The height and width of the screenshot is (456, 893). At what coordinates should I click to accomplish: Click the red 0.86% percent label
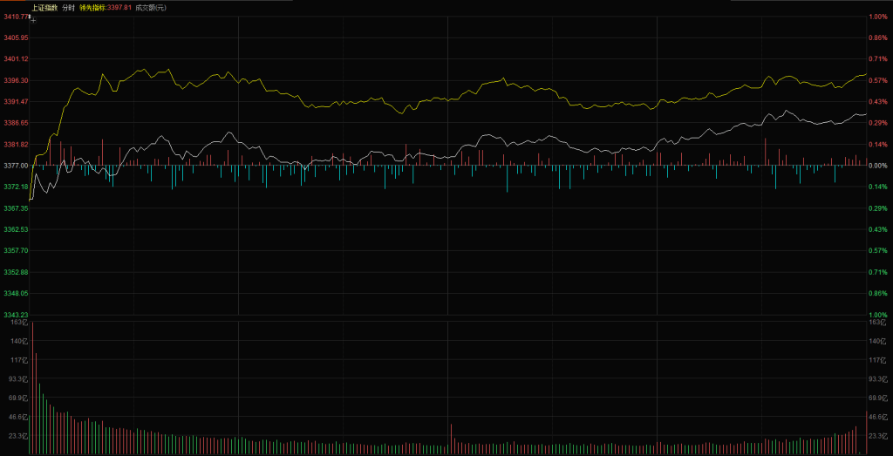(x=878, y=37)
